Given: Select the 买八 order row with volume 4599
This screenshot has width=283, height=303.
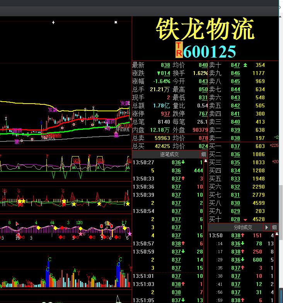Looking at the screenshot, I should pyautogui.click(x=243, y=203).
